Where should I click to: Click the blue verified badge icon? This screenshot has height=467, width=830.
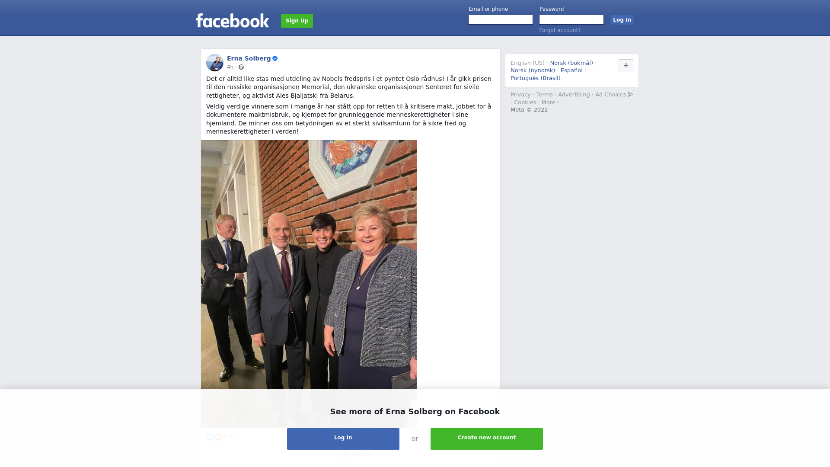point(275,58)
